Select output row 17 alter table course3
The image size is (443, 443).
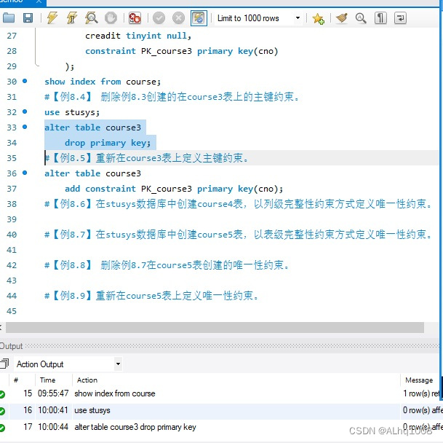click(220, 427)
